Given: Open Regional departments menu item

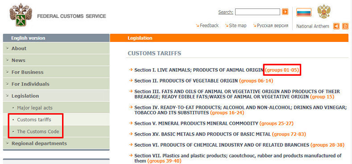Looking at the screenshot, I should [56, 143].
